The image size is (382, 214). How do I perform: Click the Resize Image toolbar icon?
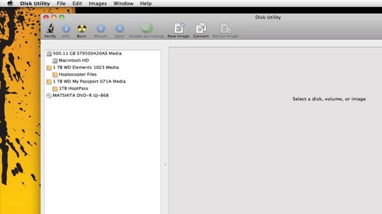(x=226, y=28)
